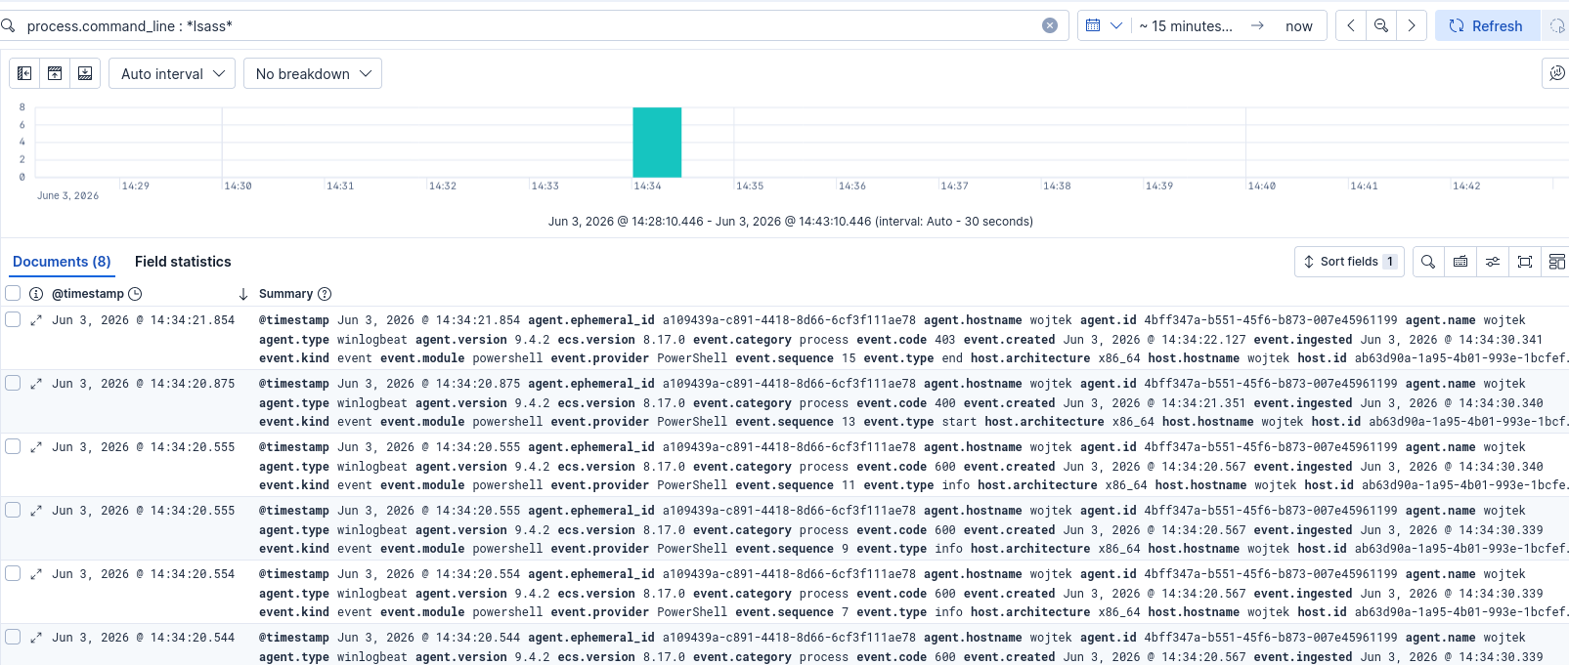Clear the search query with the X icon
The width and height of the screenshot is (1569, 665).
[1050, 25]
